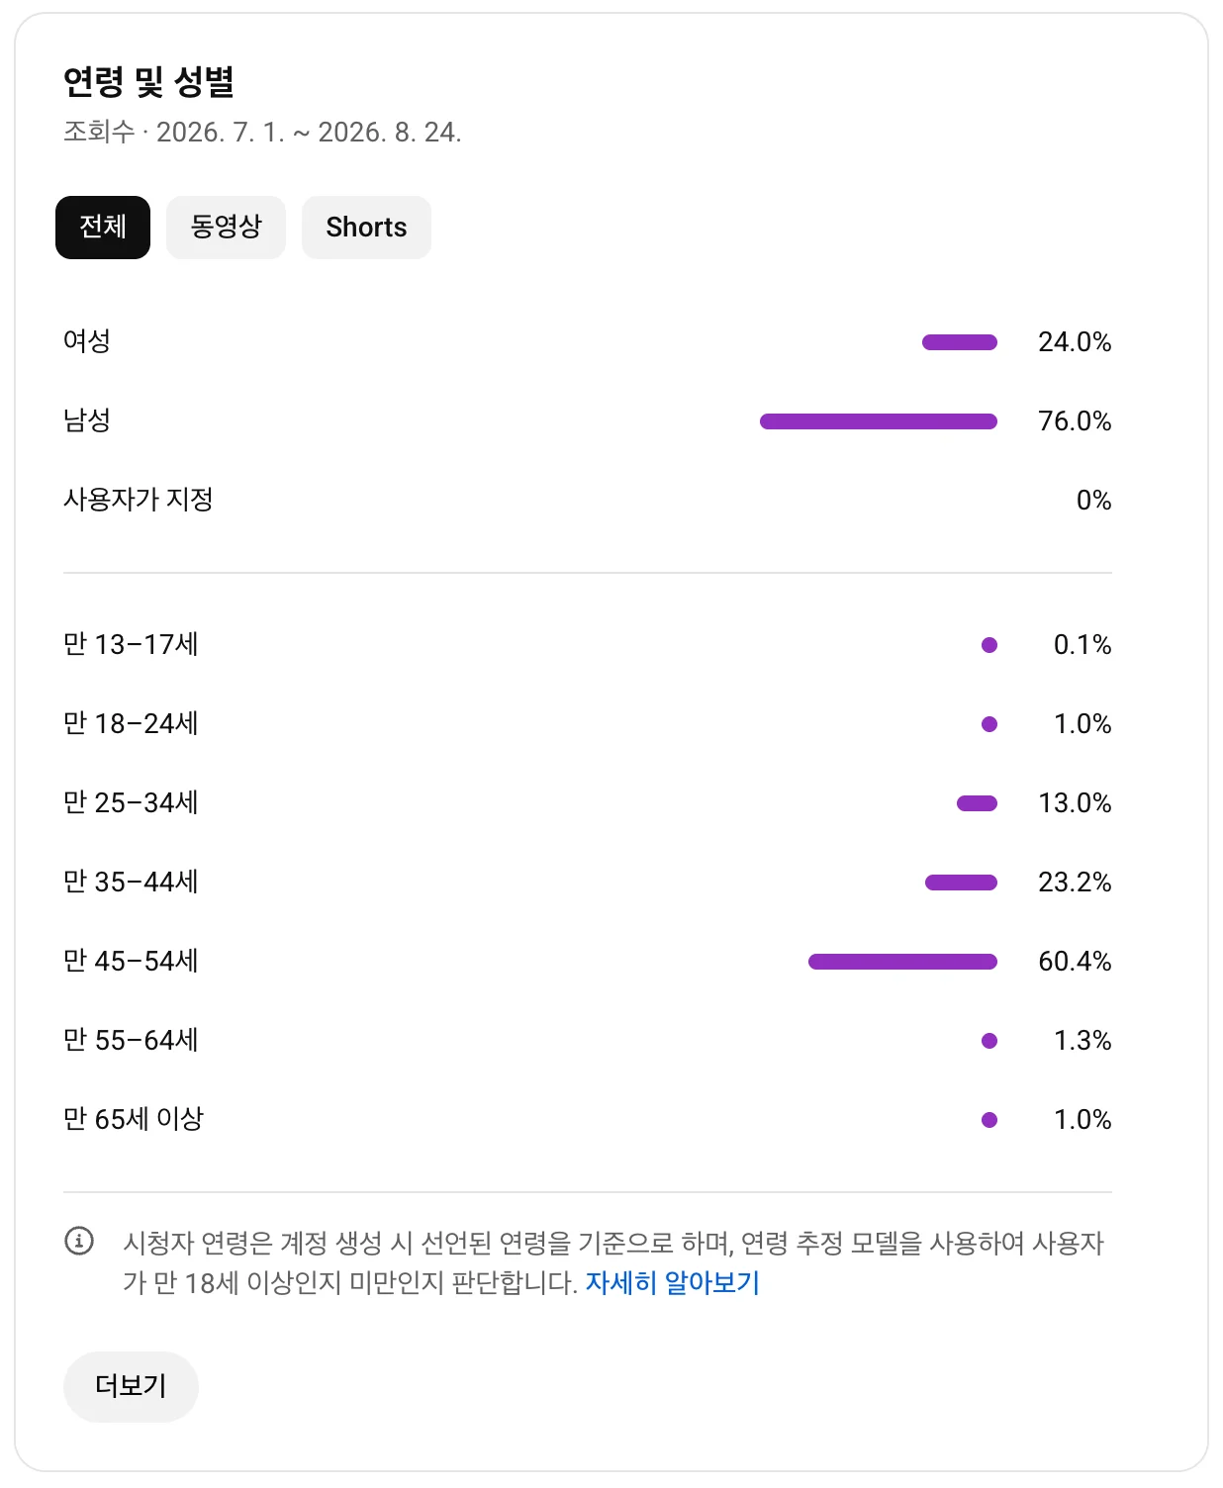This screenshot has width=1223, height=1488.
Task: Click the 연령 및 성별 card title
Action: (x=148, y=81)
